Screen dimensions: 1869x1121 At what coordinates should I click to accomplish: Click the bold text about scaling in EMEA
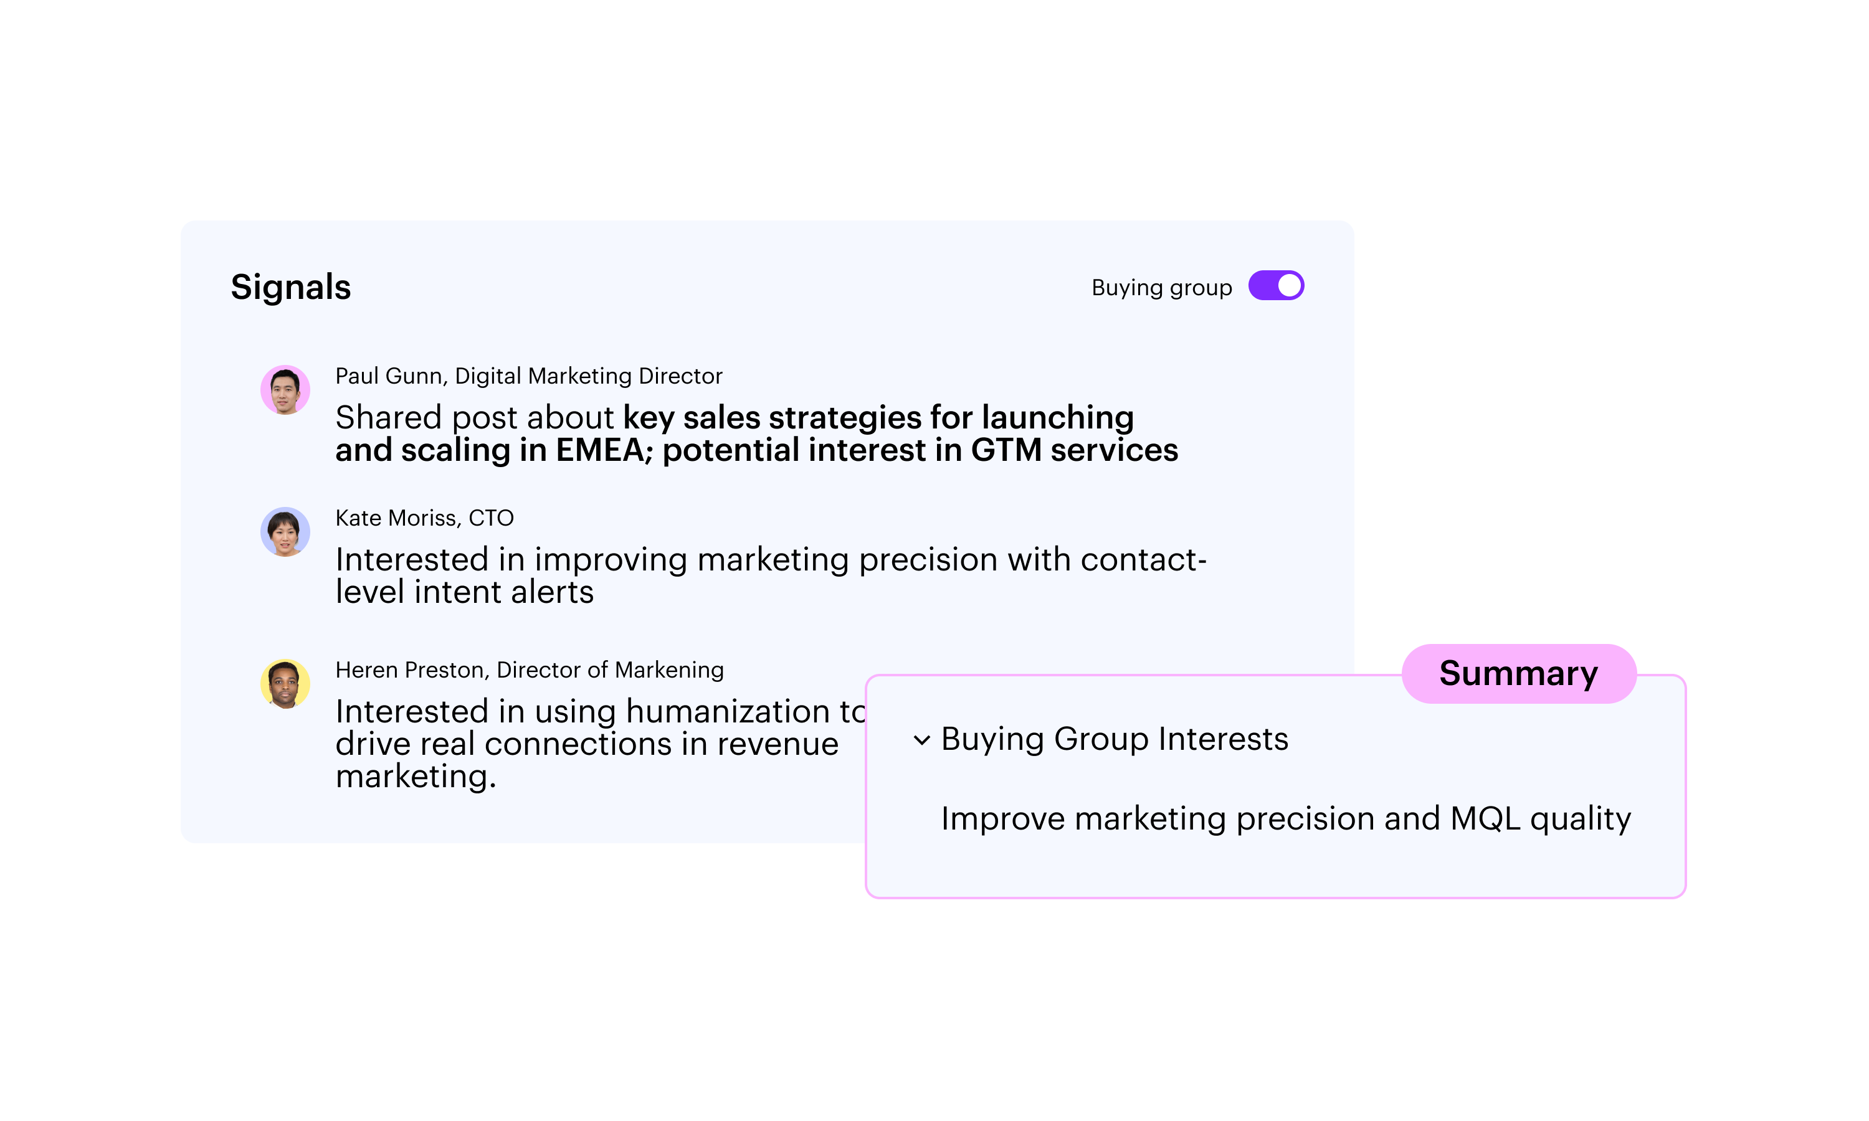[756, 450]
